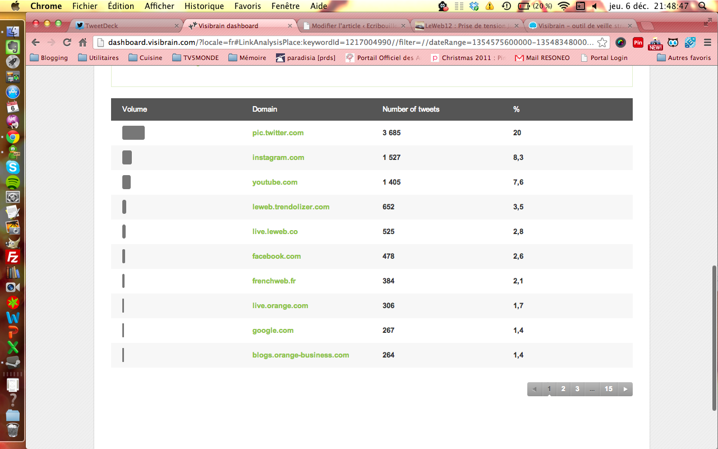The height and width of the screenshot is (449, 718).
Task: Switch to the LeWeb12 Prise de tension tab
Action: [467, 26]
